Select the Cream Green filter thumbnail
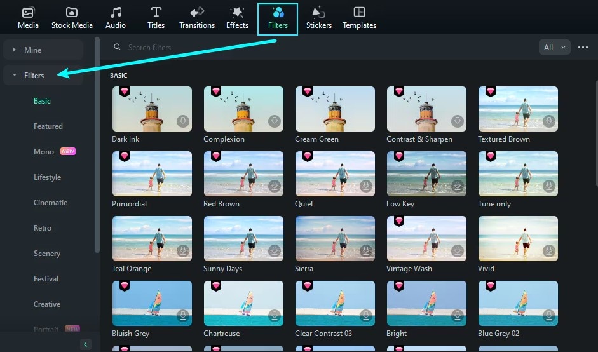The height and width of the screenshot is (352, 598). [x=335, y=109]
